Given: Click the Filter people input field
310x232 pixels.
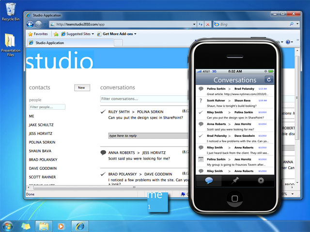Looking at the screenshot, I should pos(47,107).
